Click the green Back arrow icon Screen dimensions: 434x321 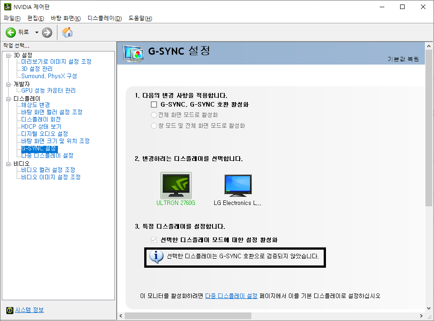pos(11,33)
